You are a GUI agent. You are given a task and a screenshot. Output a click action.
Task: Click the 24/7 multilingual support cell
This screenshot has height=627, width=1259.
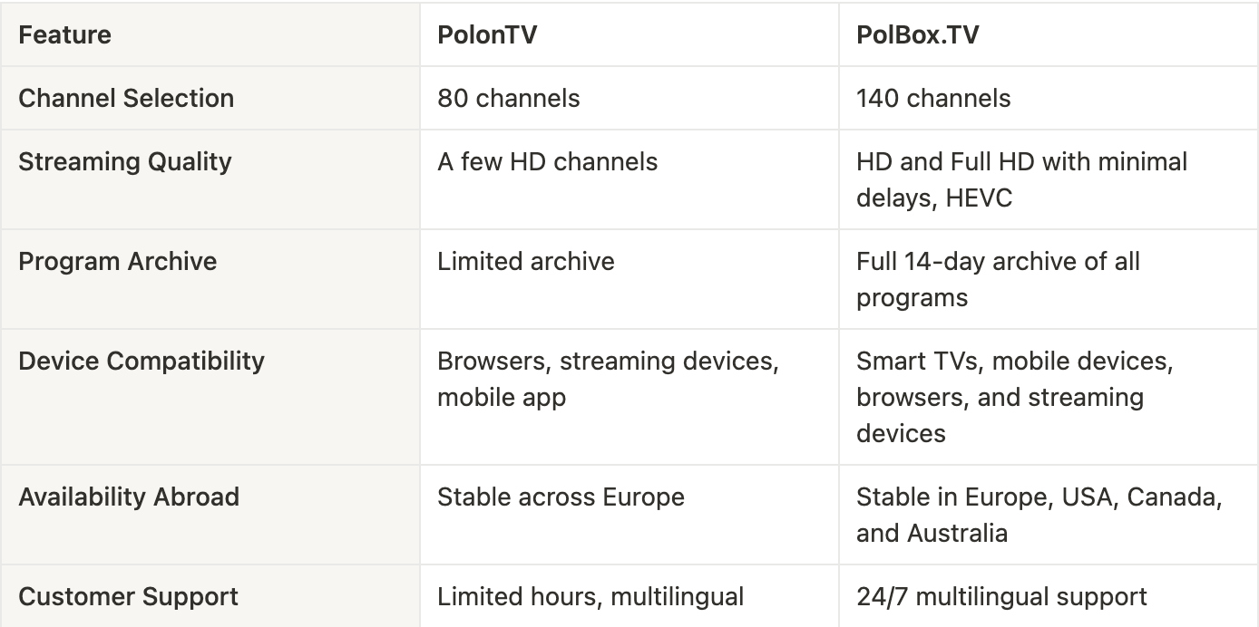(x=1049, y=596)
